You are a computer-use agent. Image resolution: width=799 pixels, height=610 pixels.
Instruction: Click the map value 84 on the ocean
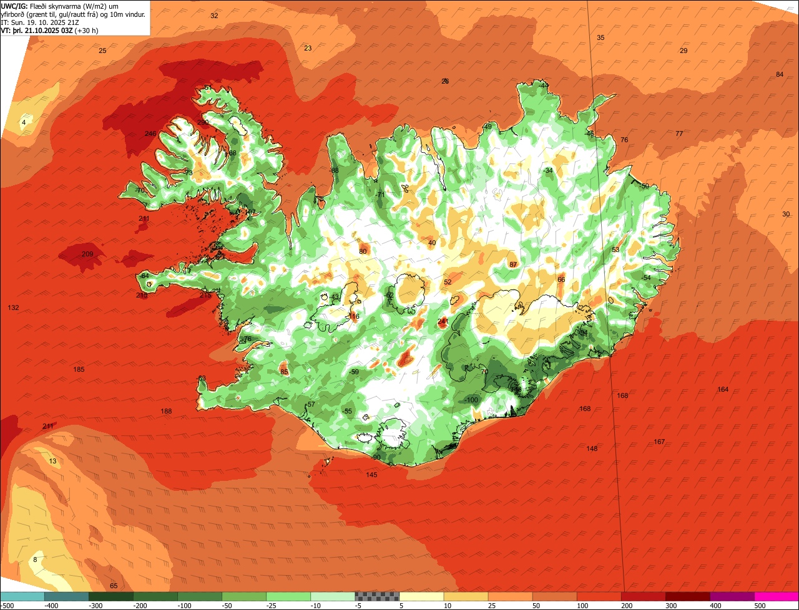(780, 74)
